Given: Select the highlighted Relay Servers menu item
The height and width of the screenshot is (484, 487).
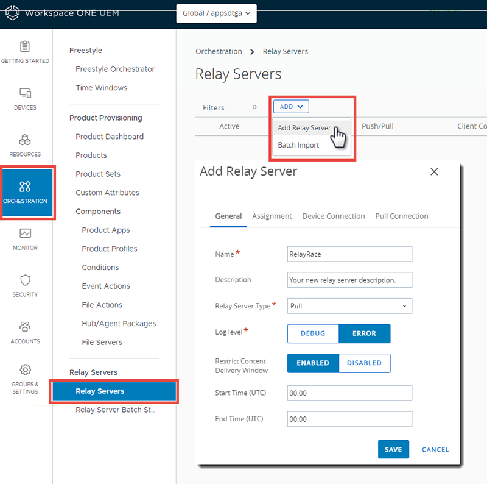Looking at the screenshot, I should (x=114, y=391).
